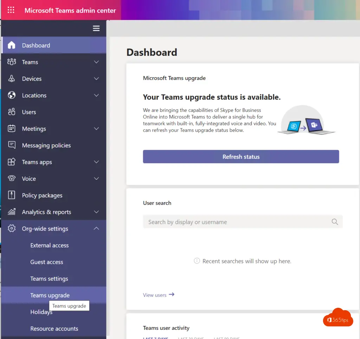Select Teams settings under Org-wide settings
The image size is (360, 339).
54,279
